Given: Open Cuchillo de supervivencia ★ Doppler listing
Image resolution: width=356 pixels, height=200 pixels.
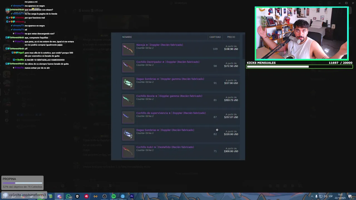Looking at the screenshot, I should tap(171, 113).
